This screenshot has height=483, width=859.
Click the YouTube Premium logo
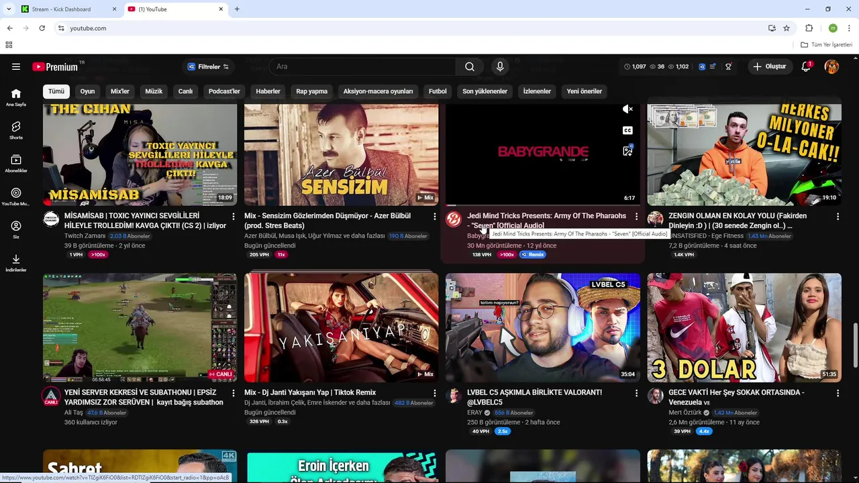[x=55, y=66]
